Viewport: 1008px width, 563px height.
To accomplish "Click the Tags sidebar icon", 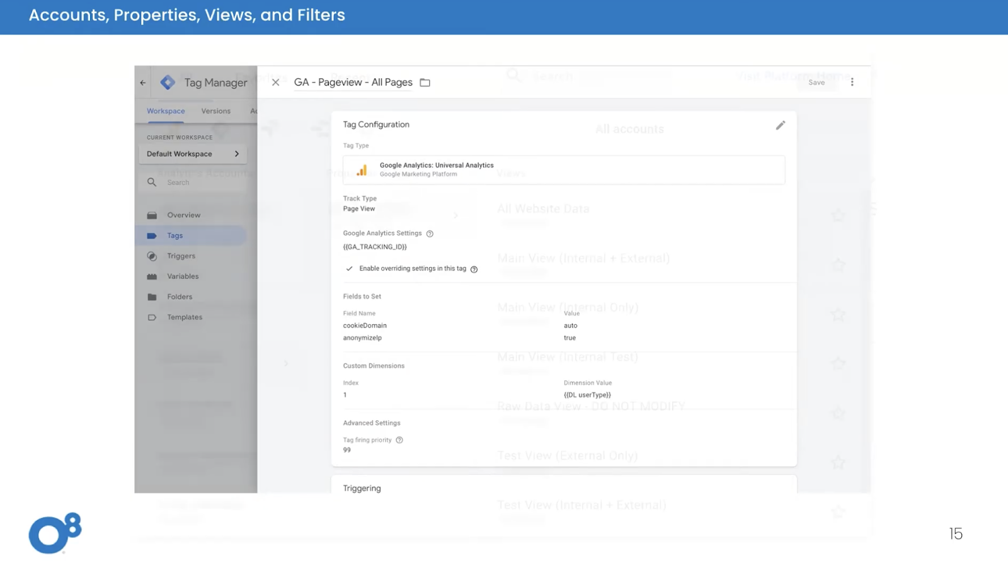I will [152, 236].
